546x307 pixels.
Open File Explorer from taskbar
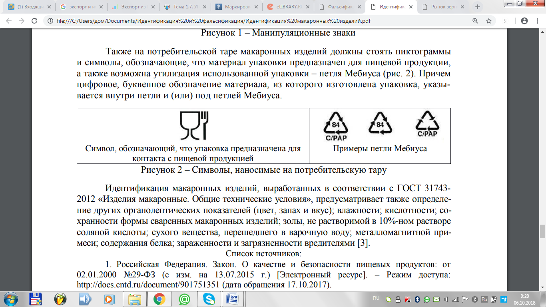tap(135, 299)
